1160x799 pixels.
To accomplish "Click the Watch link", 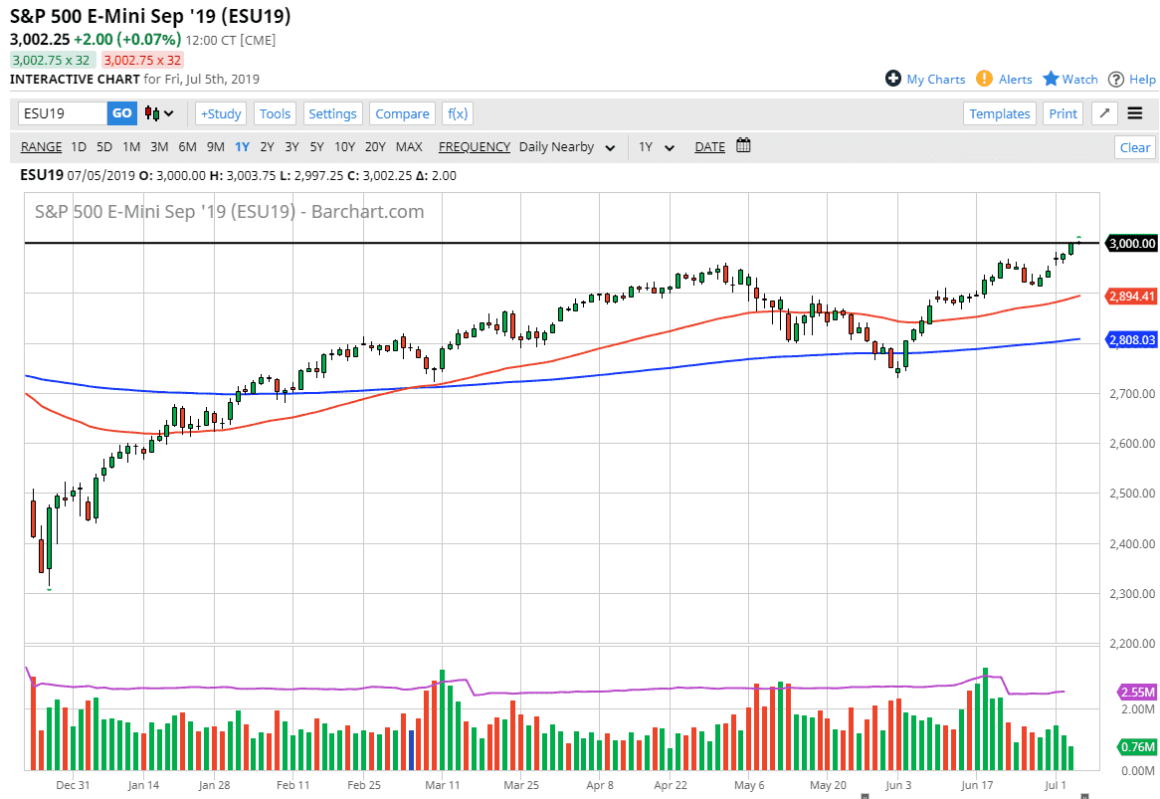I will coord(1080,80).
